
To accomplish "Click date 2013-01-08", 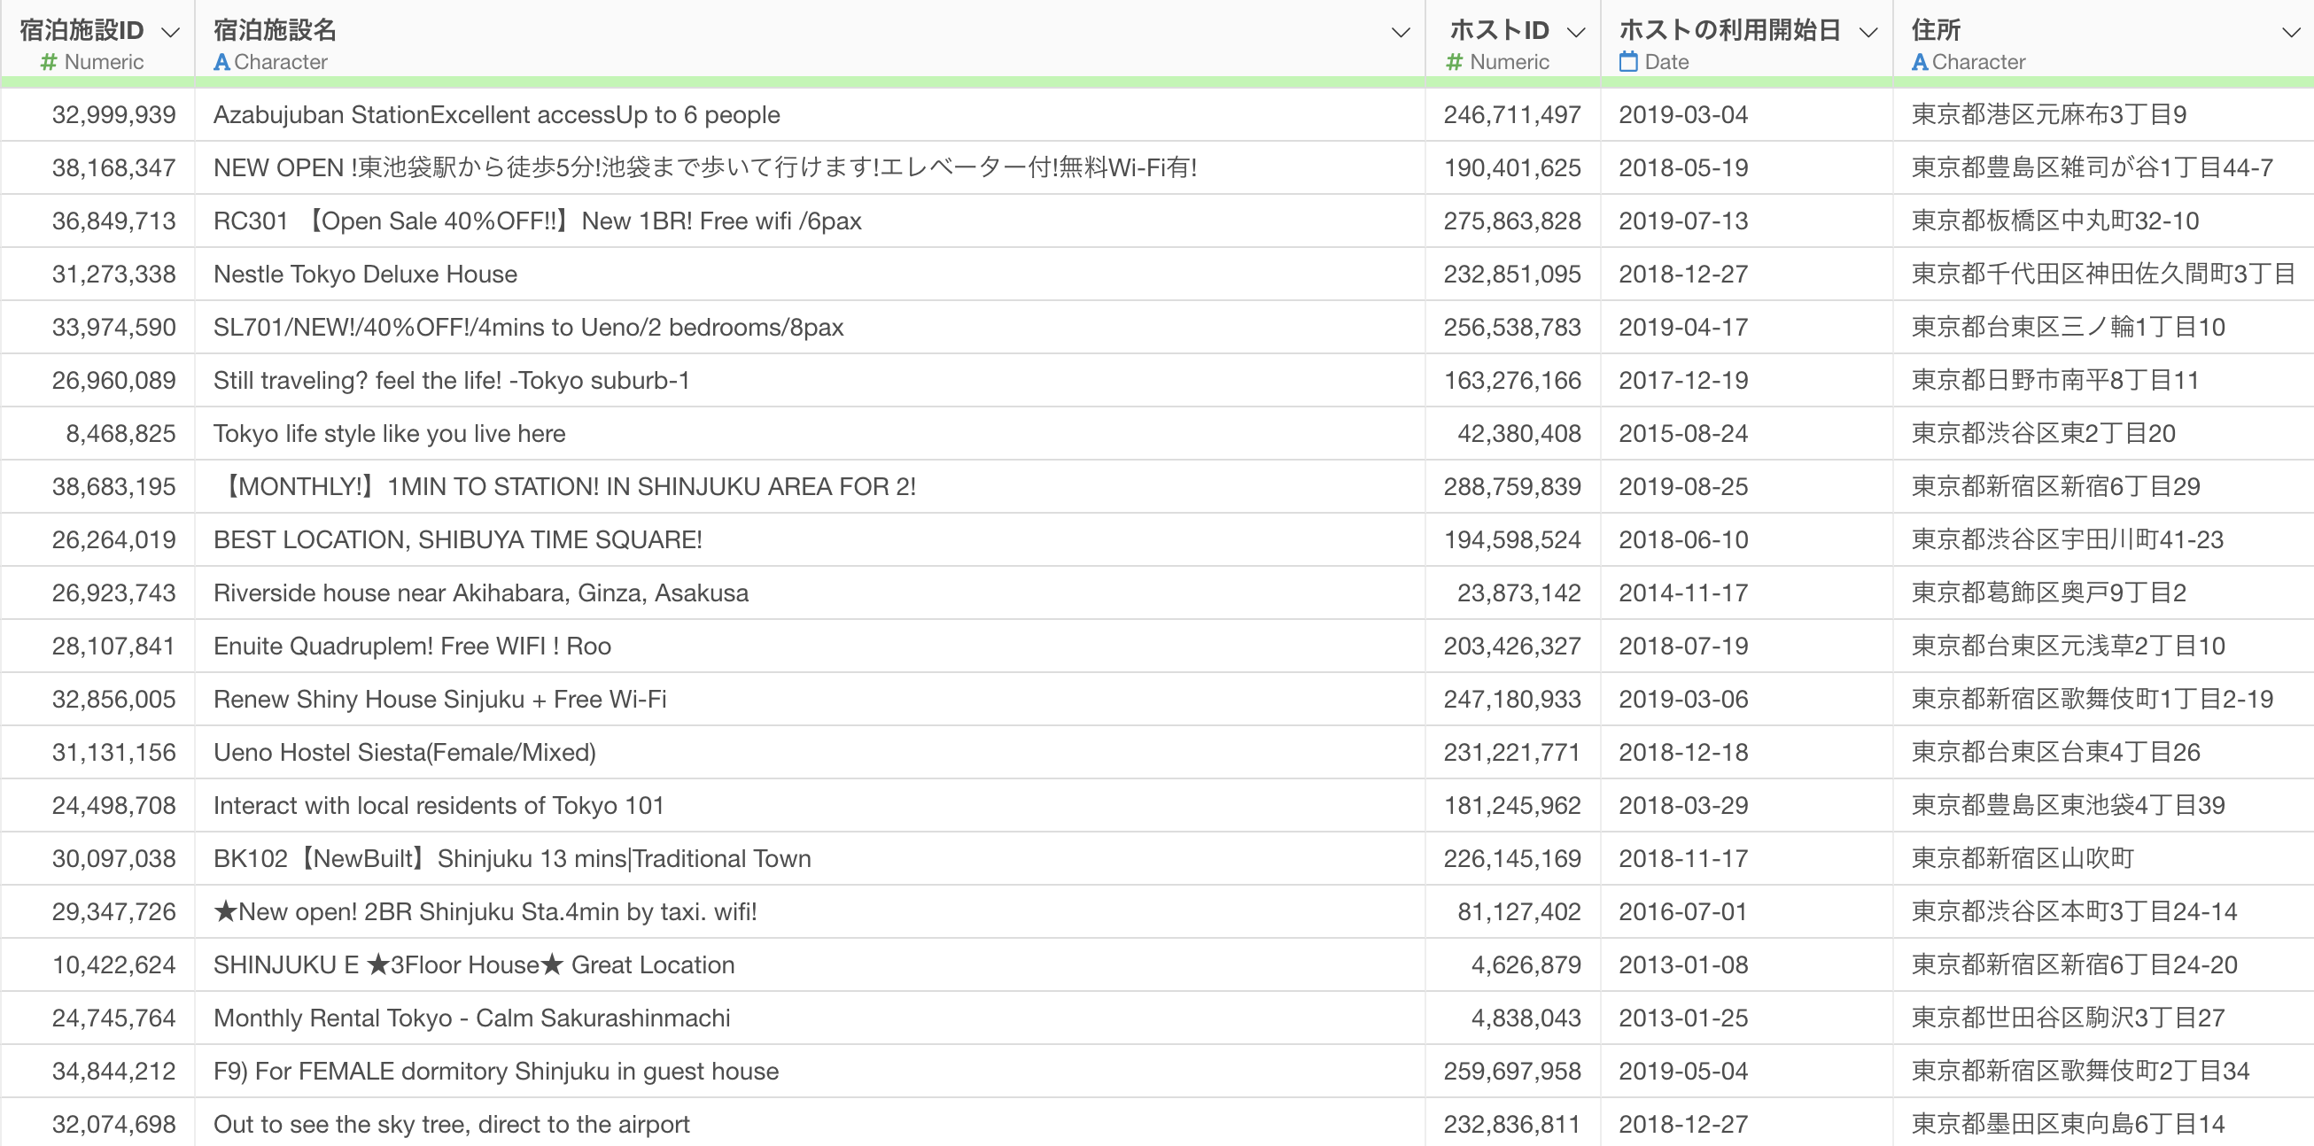I will point(1683,964).
